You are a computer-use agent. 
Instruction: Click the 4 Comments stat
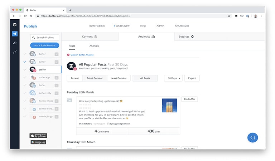102,131
